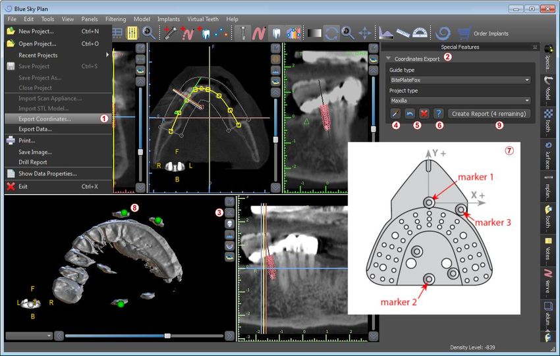Choose Export Coordinates from File menu
This screenshot has height=356, width=560.
(58, 119)
